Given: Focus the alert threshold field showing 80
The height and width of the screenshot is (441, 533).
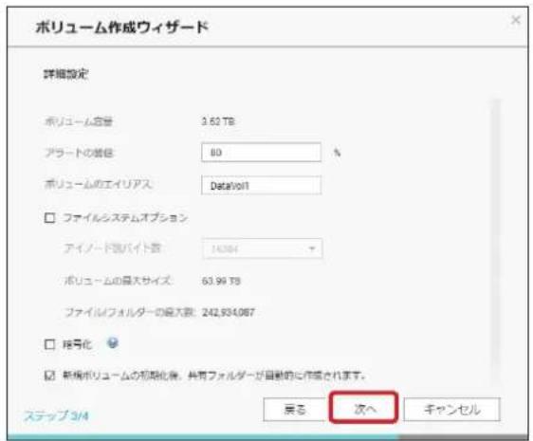Looking at the screenshot, I should click(261, 153).
